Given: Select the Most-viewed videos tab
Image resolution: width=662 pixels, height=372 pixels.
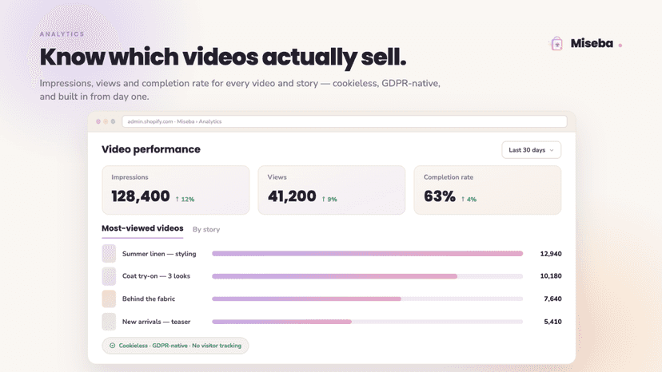Looking at the screenshot, I should [x=142, y=228].
